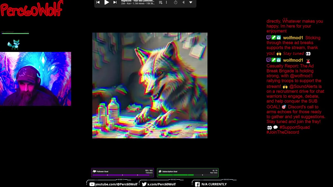Click the Subscription Goal star icon
The height and width of the screenshot is (187, 333).
(x=160, y=171)
